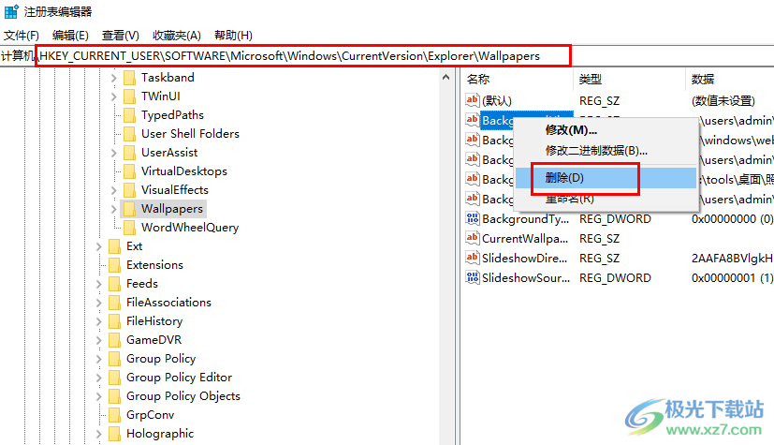
Task: Click the Extensions folder icon
Action: (x=114, y=265)
